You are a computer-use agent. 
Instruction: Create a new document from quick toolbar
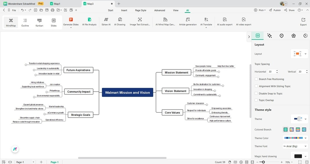point(36,10)
